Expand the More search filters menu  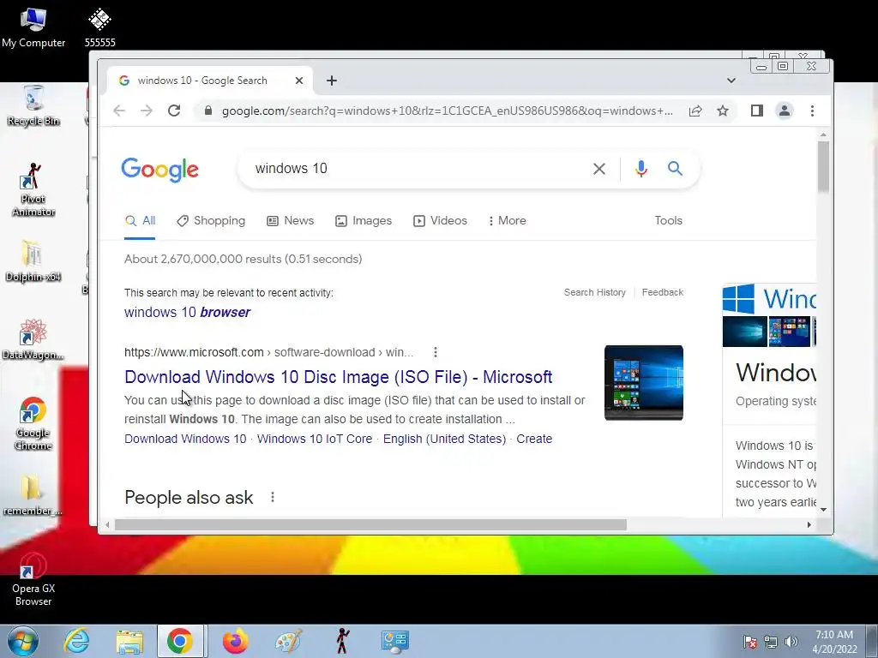click(x=508, y=220)
